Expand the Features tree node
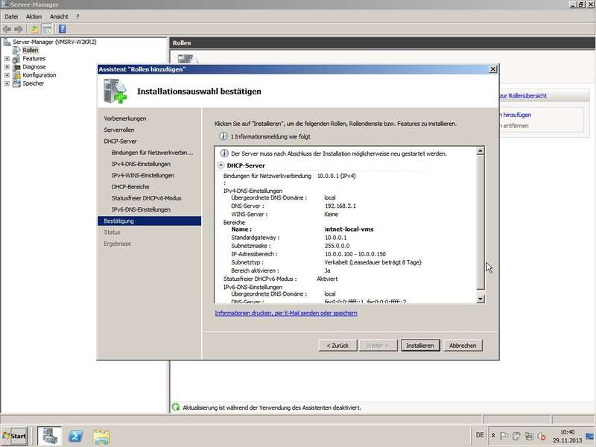596x447 pixels. (x=7, y=59)
